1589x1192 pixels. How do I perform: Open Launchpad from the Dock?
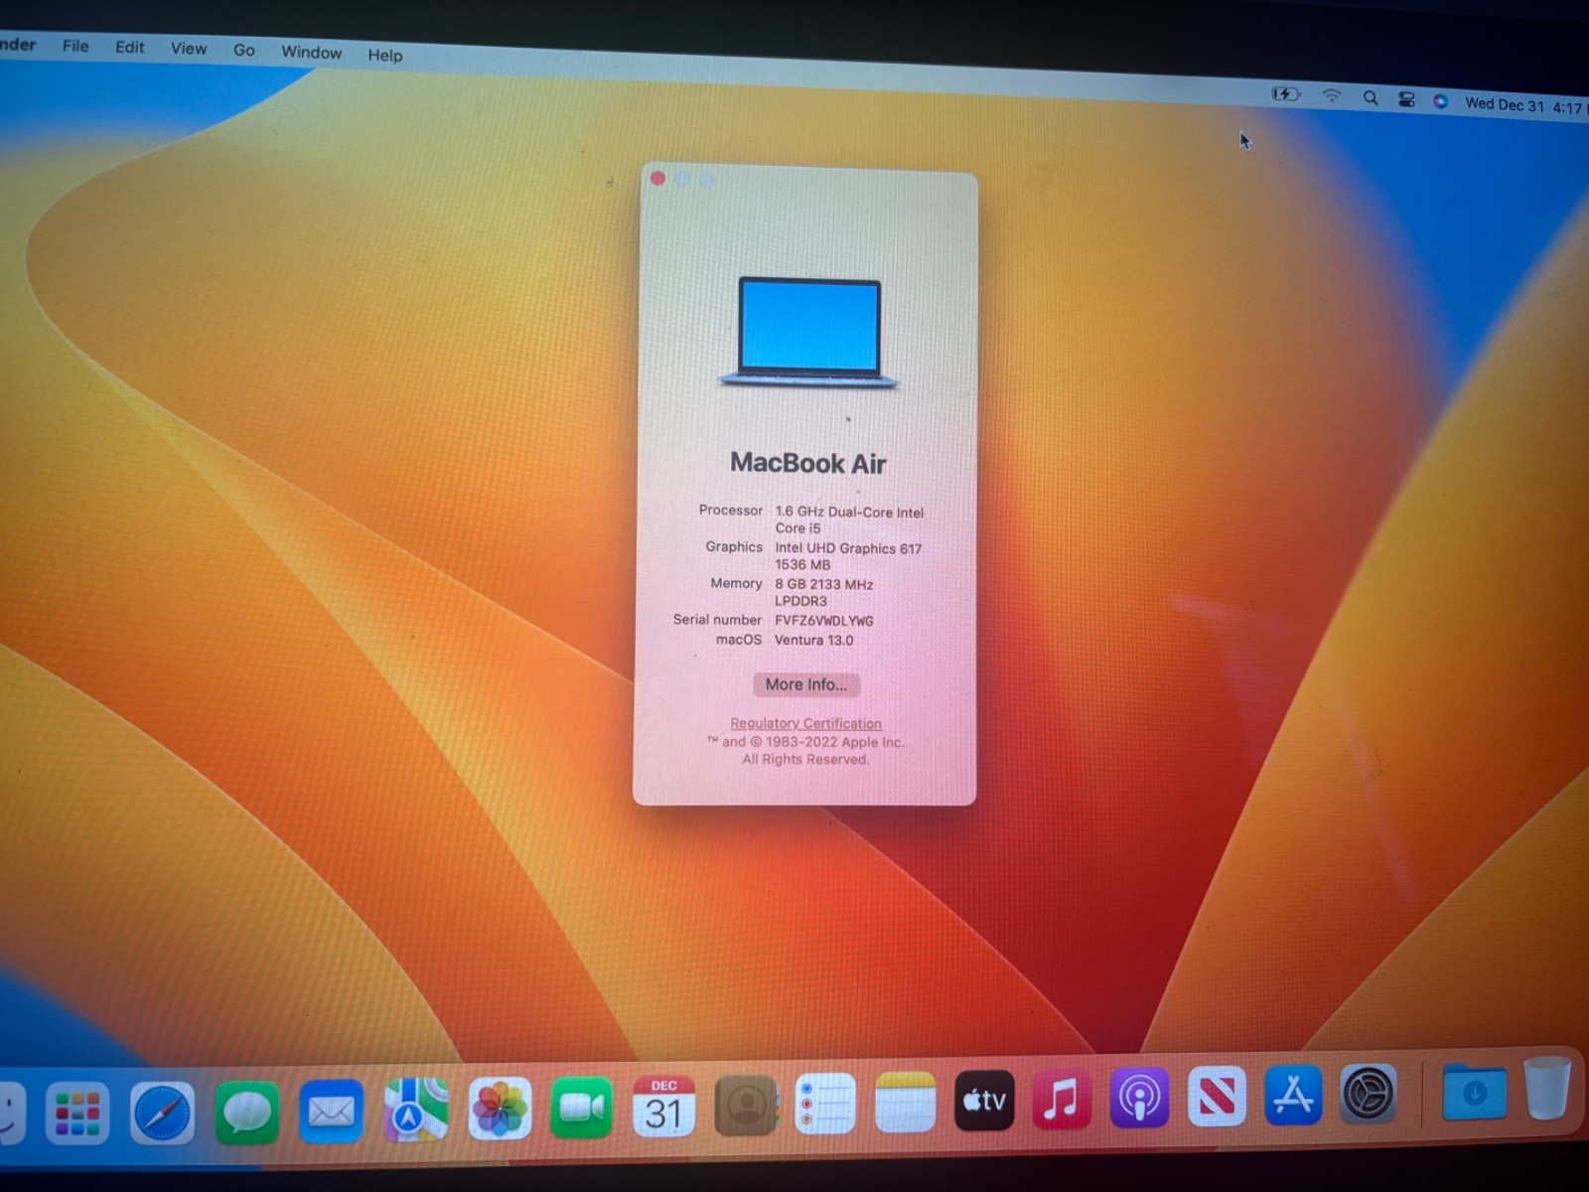pos(76,1112)
